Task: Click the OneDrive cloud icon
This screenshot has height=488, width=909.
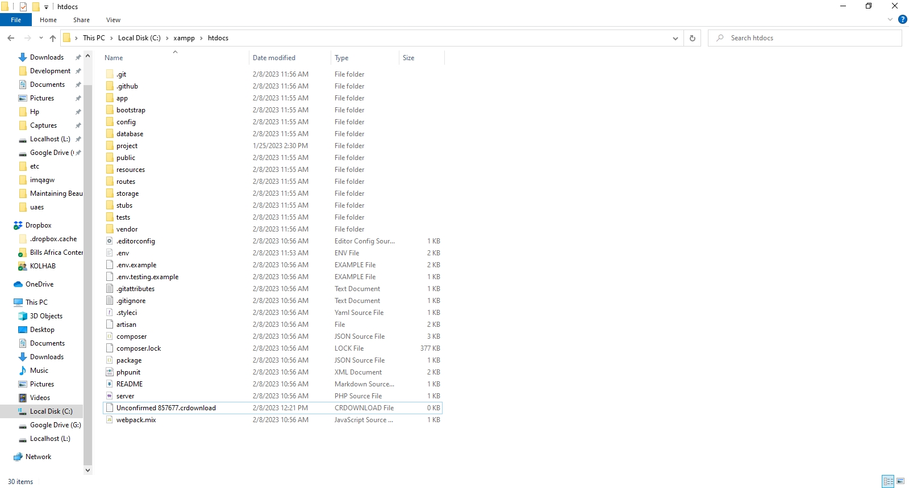Action: [18, 284]
